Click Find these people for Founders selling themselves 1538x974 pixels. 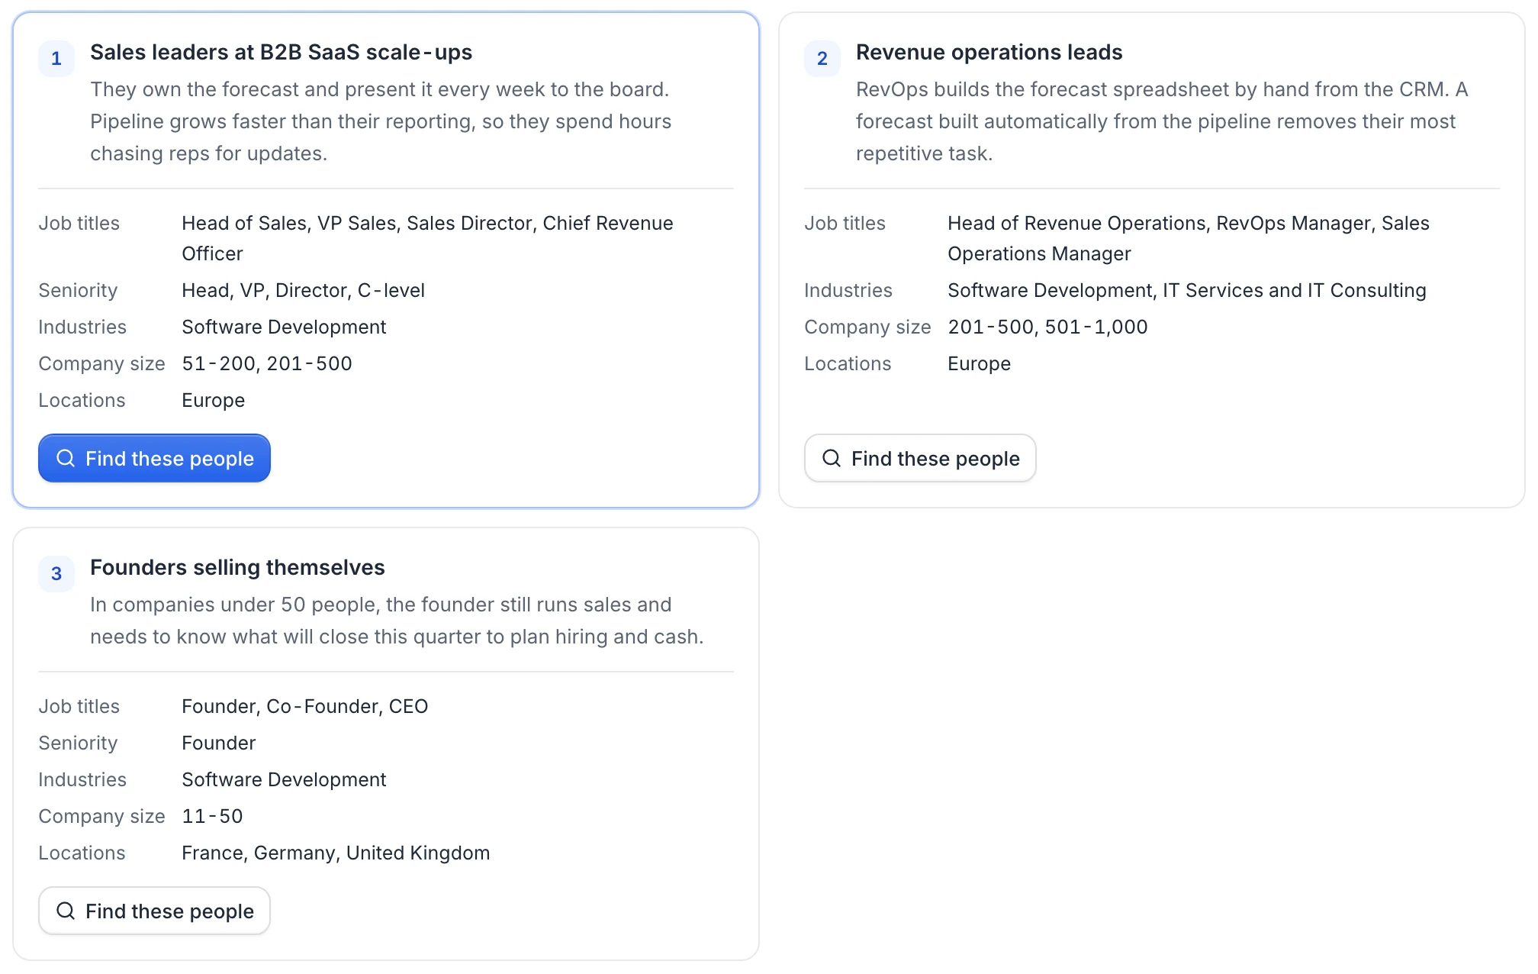[x=154, y=911]
